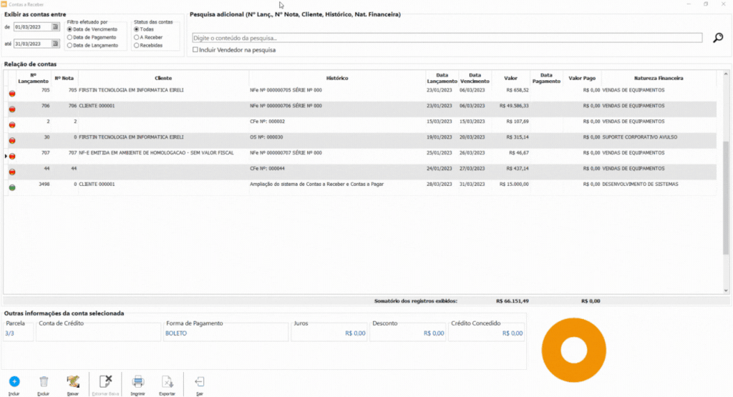The width and height of the screenshot is (733, 397).
Task: Click the Exportar spreadsheet icon
Action: [x=168, y=381]
